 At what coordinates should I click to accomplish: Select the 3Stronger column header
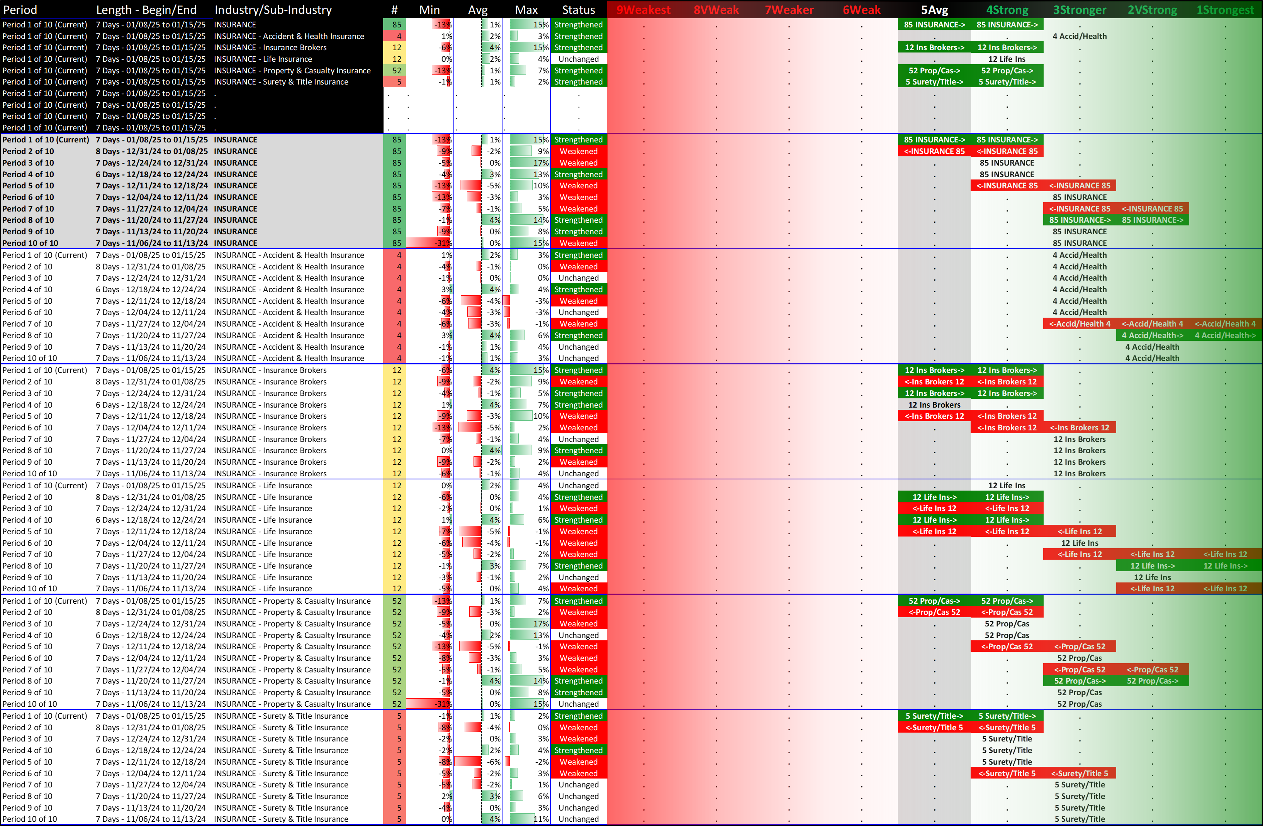pos(1080,10)
